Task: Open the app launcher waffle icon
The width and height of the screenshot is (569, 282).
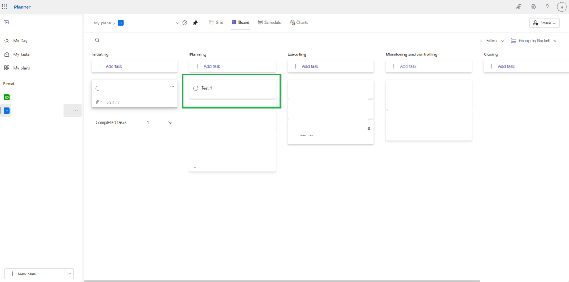Action: [4, 7]
